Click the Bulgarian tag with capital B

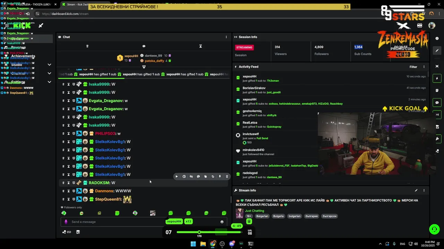pos(262,216)
